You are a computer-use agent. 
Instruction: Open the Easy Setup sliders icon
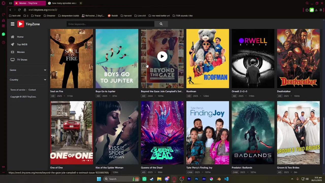point(321,10)
